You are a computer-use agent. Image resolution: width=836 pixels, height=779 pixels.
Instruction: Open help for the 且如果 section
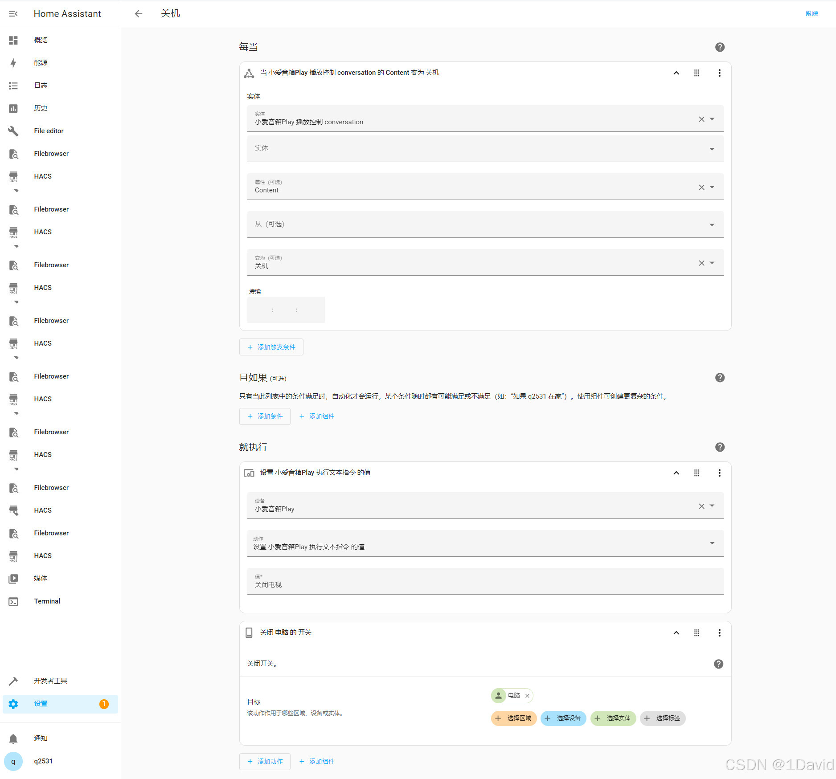pyautogui.click(x=720, y=378)
